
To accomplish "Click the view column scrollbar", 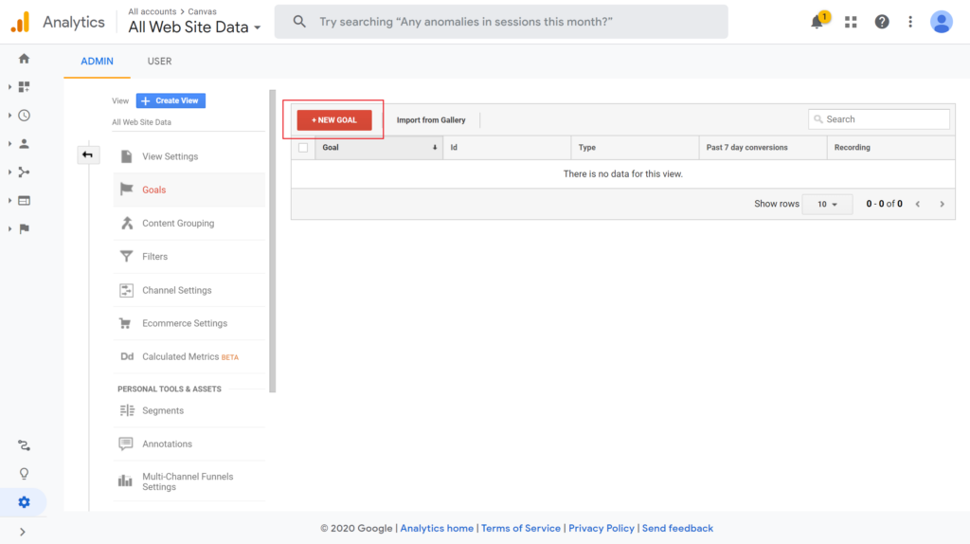I will pyautogui.click(x=272, y=242).
